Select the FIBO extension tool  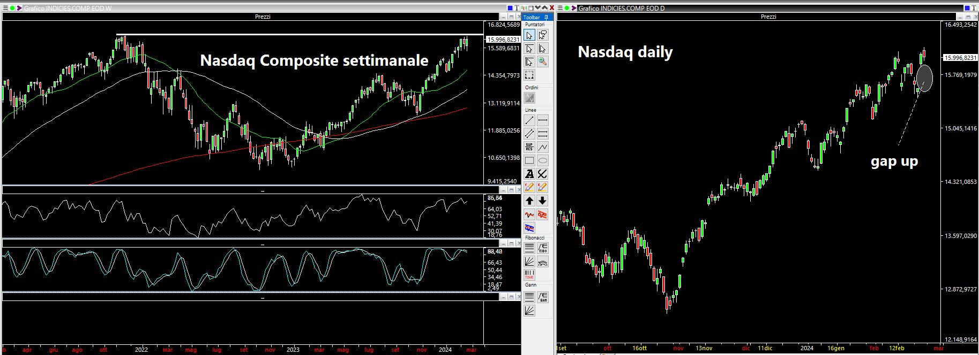tap(542, 248)
